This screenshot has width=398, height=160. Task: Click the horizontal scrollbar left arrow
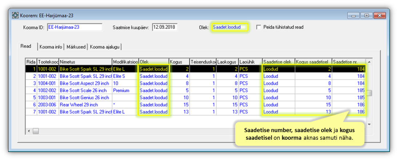[x=28, y=131]
